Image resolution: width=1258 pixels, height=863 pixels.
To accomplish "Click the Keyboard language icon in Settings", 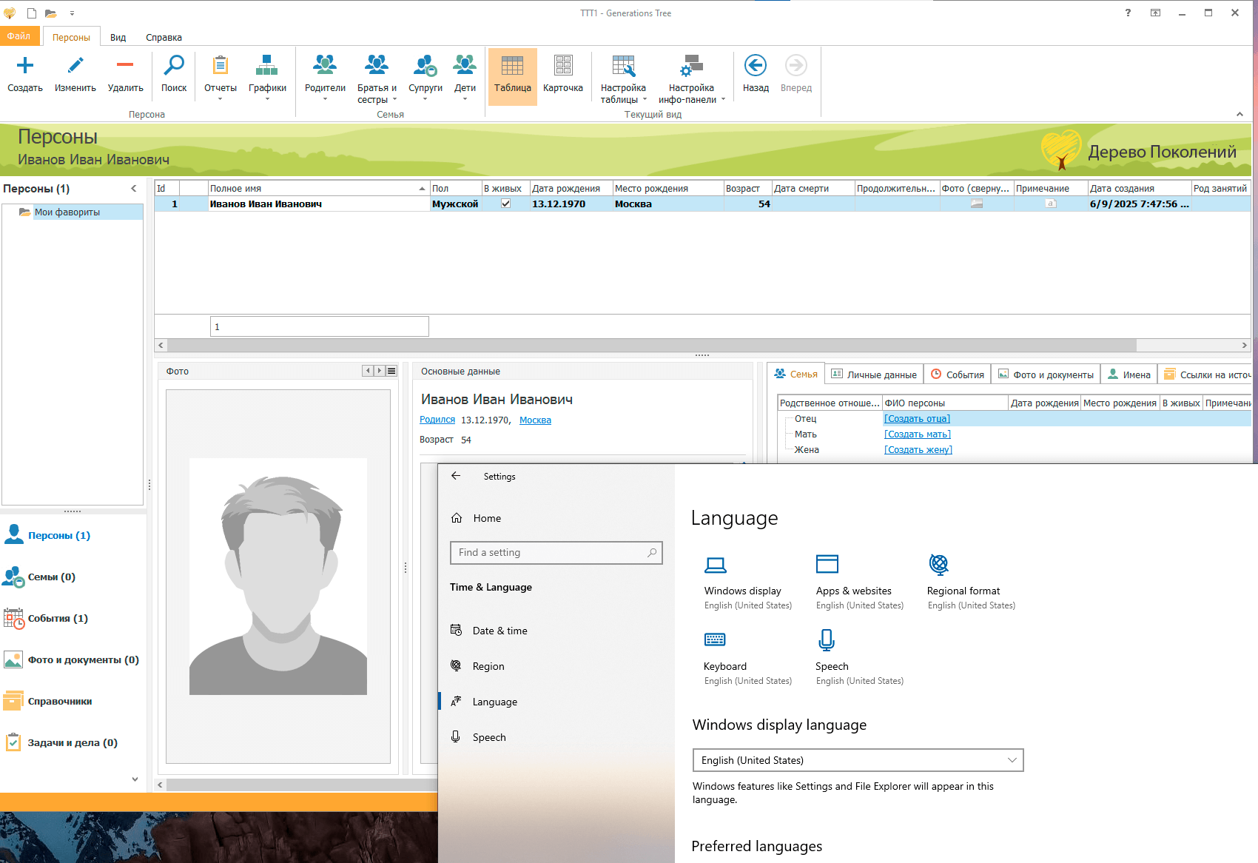I will [x=715, y=639].
